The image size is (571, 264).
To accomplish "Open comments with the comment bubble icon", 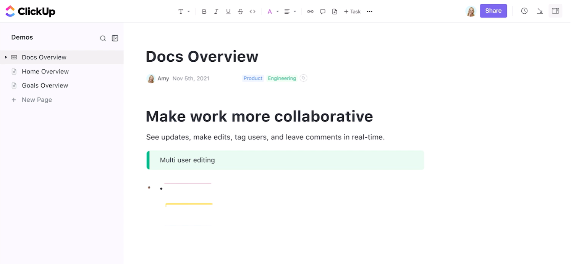I will [x=323, y=11].
